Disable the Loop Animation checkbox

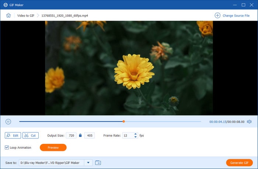point(7,148)
